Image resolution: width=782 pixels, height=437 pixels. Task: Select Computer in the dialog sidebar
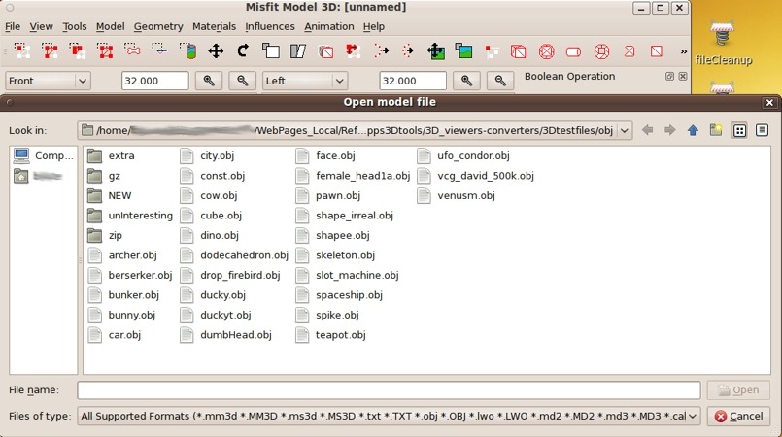[x=44, y=155]
